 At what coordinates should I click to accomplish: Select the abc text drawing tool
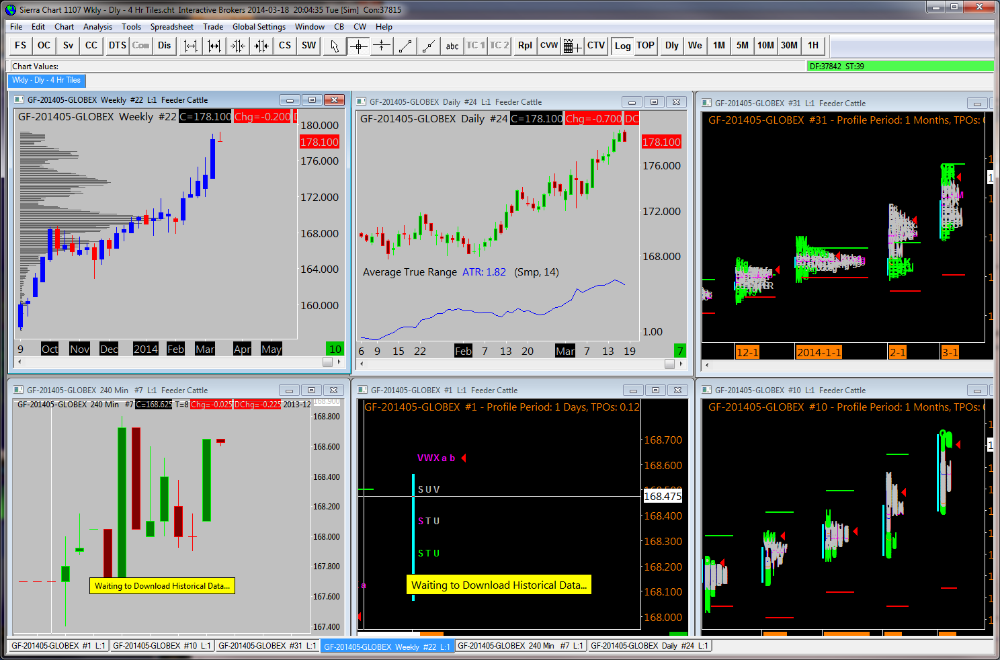coord(452,46)
